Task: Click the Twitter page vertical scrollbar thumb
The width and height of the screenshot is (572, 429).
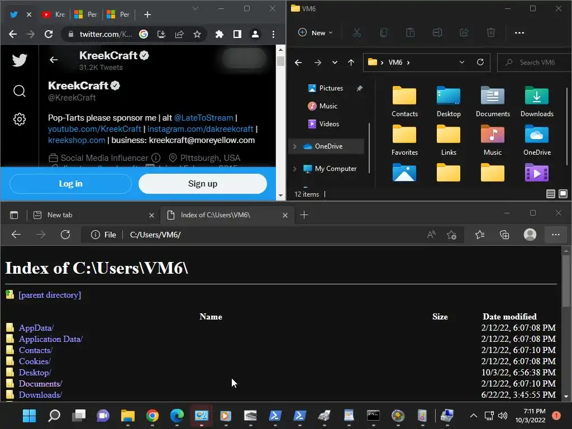Action: [280, 60]
